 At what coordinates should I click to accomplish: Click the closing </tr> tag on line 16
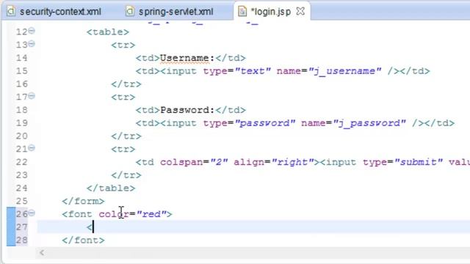pyautogui.click(x=126, y=84)
